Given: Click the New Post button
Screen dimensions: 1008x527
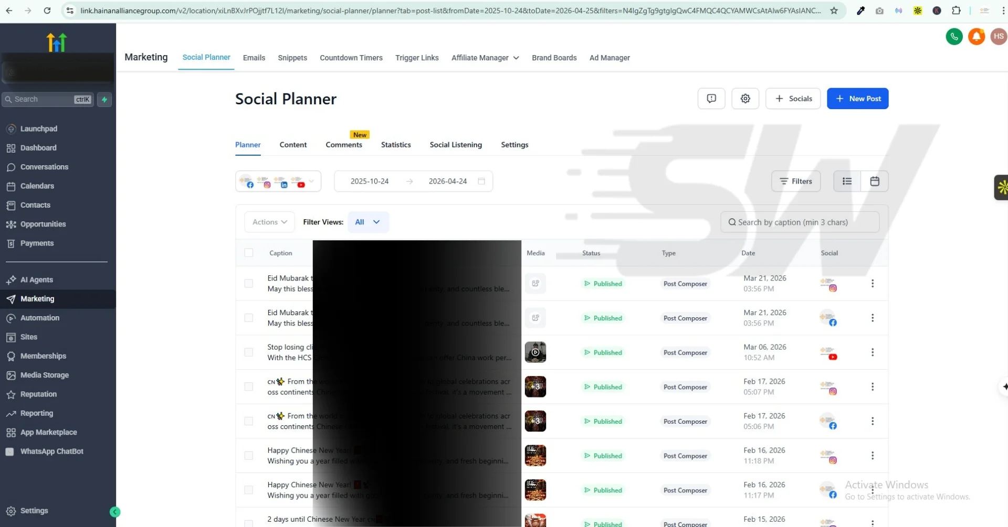Looking at the screenshot, I should point(857,99).
